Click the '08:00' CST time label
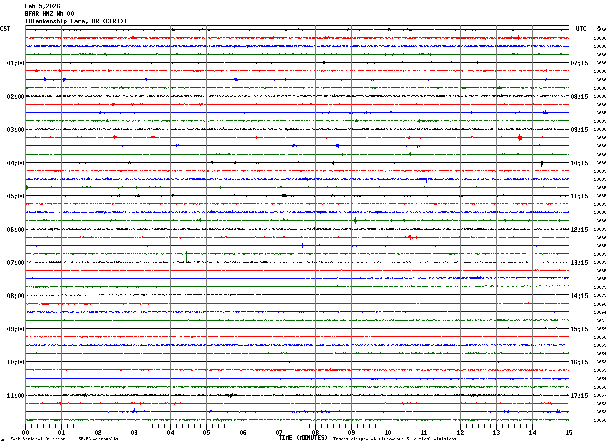The width and height of the screenshot is (609, 446). click(x=16, y=295)
